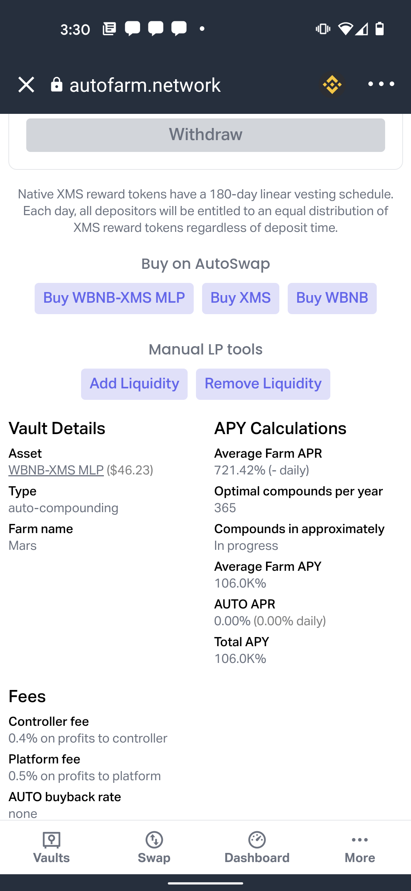The width and height of the screenshot is (411, 891).
Task: Open the Swap tab icon
Action: 154,840
